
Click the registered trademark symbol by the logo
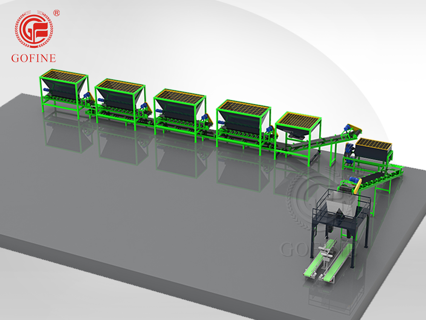pyautogui.click(x=57, y=13)
